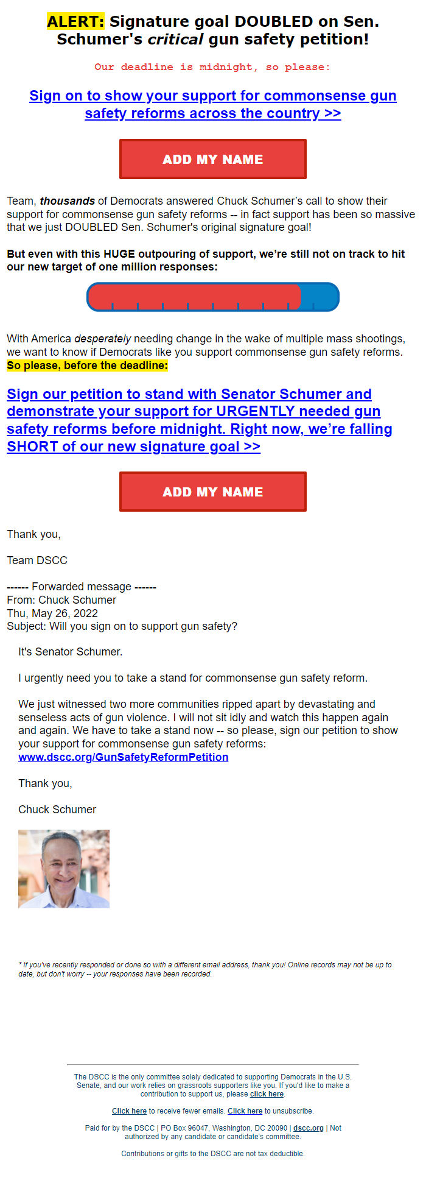Click here to receive fewer emails
The height and width of the screenshot is (1197, 426).
tap(129, 1111)
